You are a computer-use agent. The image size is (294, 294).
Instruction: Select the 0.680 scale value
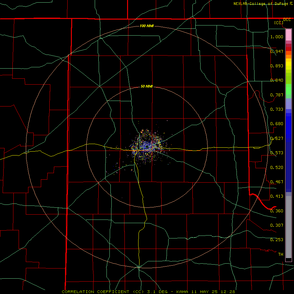click(277, 124)
